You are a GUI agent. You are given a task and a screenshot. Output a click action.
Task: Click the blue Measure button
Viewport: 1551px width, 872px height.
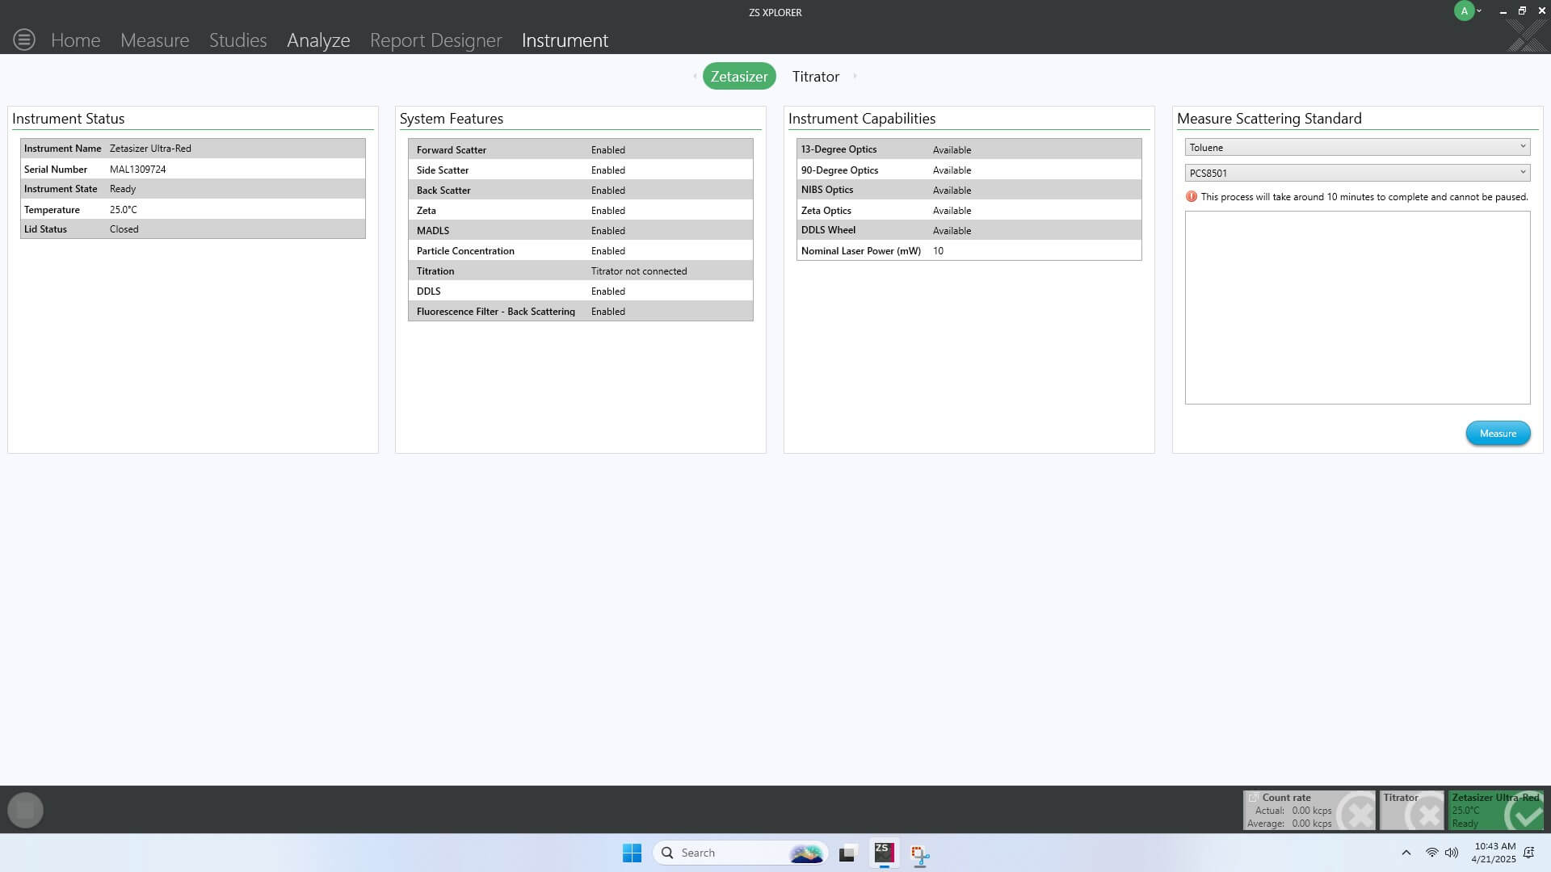click(1498, 434)
